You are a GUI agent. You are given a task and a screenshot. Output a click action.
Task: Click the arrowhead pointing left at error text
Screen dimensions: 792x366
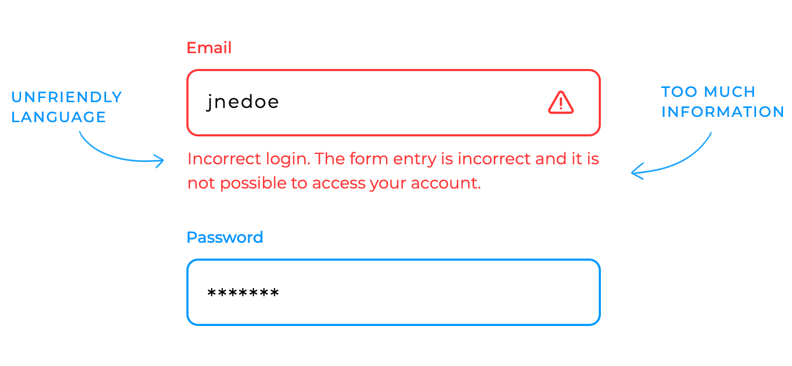(x=637, y=172)
